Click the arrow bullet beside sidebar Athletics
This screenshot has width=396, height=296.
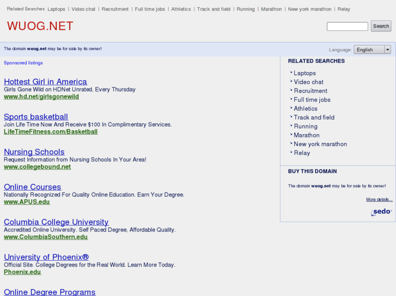pos(291,108)
